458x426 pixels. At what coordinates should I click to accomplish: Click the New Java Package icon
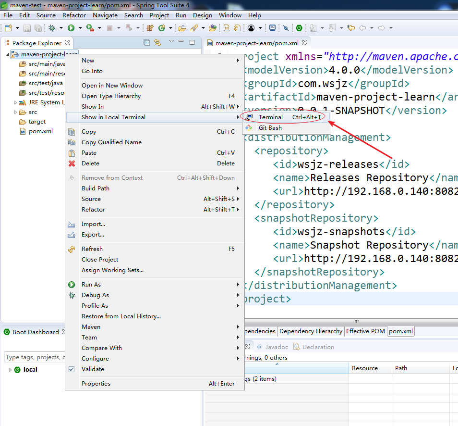point(150,28)
